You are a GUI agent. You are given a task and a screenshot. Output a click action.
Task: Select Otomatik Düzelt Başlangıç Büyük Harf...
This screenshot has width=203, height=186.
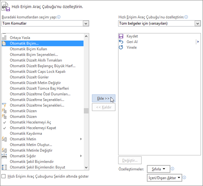coord(43,66)
